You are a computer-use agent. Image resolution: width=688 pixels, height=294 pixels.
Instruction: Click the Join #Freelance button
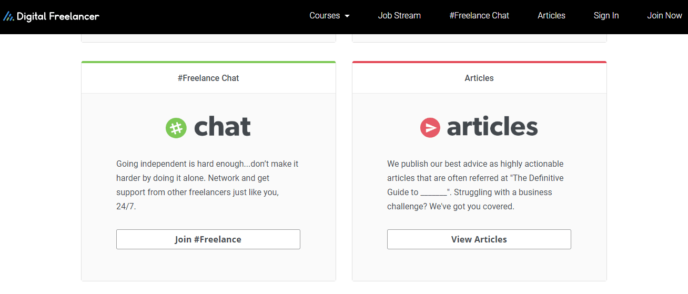(208, 239)
